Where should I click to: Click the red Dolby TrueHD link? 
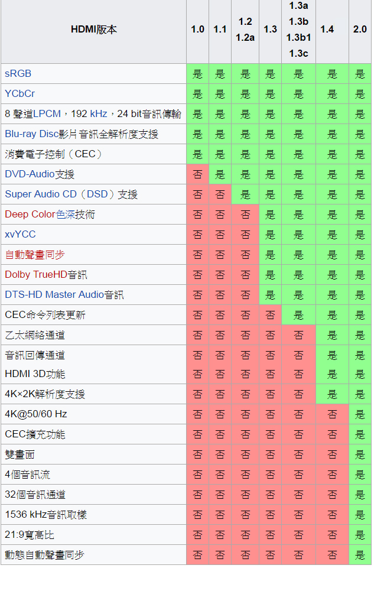36,274
